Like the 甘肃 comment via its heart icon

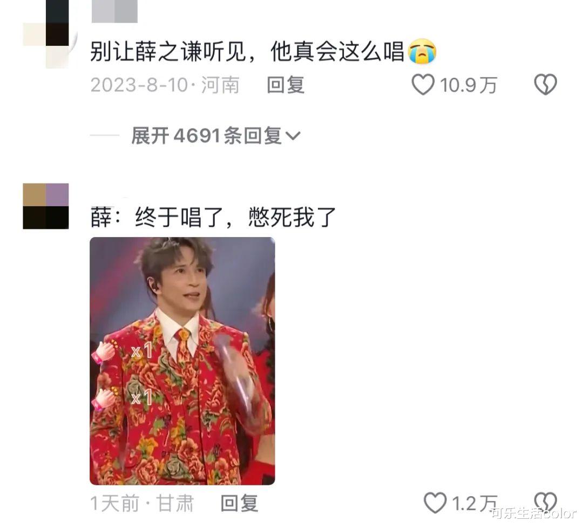click(435, 503)
